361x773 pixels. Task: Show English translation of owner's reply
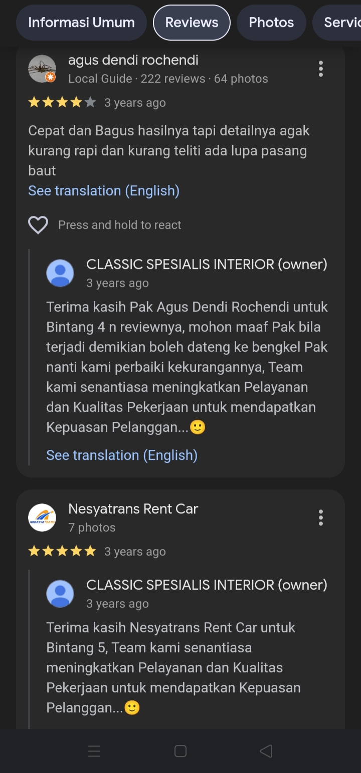point(122,455)
